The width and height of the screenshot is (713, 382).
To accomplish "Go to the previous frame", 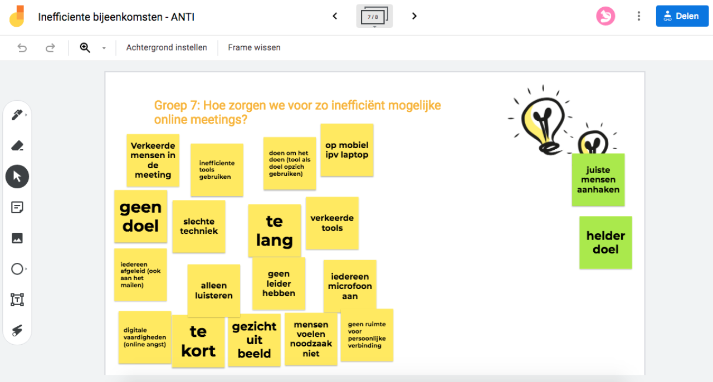I will [x=335, y=16].
